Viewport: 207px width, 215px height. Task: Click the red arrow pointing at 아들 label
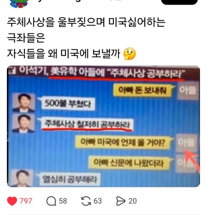[192, 160]
